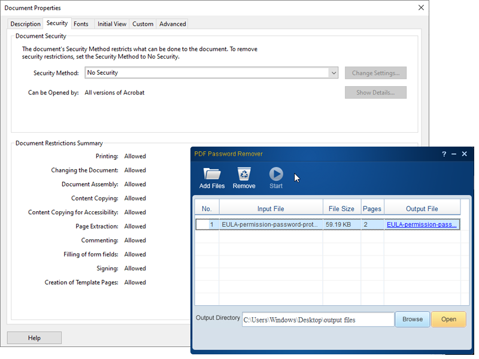Click the Changing the Document label

[x=84, y=171]
